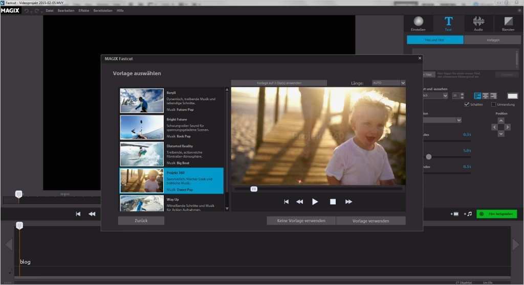
Task: Enable the Umrandung checkbox
Action: coord(493,105)
